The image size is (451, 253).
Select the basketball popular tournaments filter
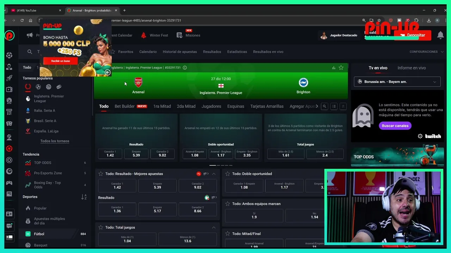[x=49, y=87]
